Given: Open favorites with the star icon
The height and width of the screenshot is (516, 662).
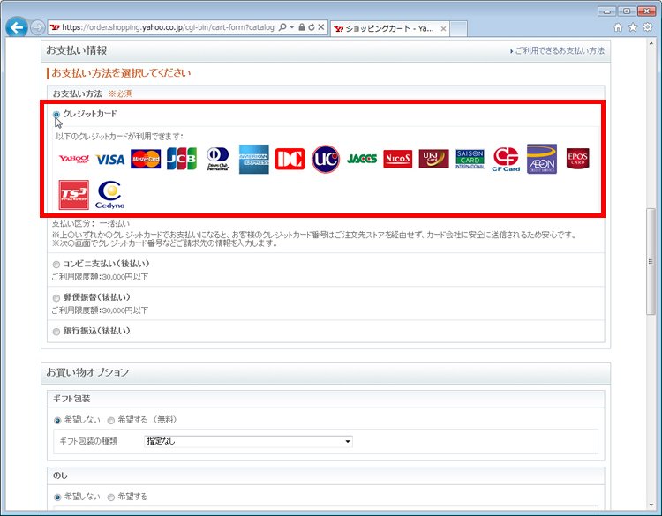Looking at the screenshot, I should click(633, 27).
